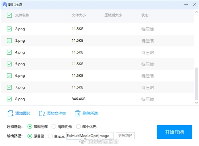Click the 图片压缩 app icon in title bar
The height and width of the screenshot is (146, 199).
point(5,5)
